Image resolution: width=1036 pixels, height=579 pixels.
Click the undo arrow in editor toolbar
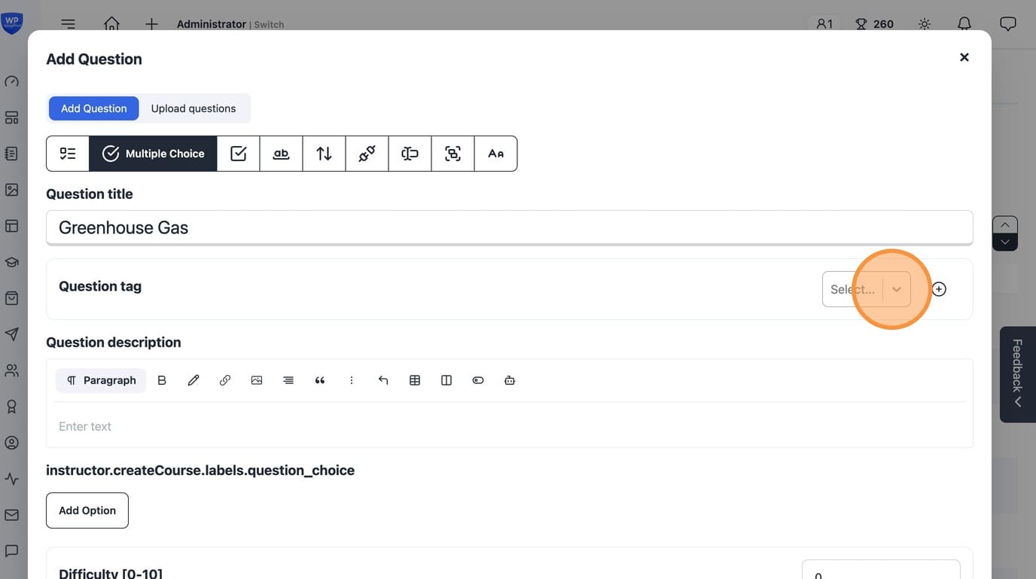coord(383,380)
